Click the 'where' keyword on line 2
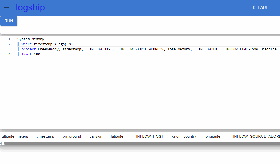The width and height of the screenshot is (280, 164). (x=27, y=44)
